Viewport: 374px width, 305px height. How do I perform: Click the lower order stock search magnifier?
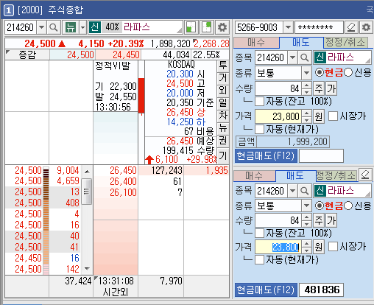304,191
